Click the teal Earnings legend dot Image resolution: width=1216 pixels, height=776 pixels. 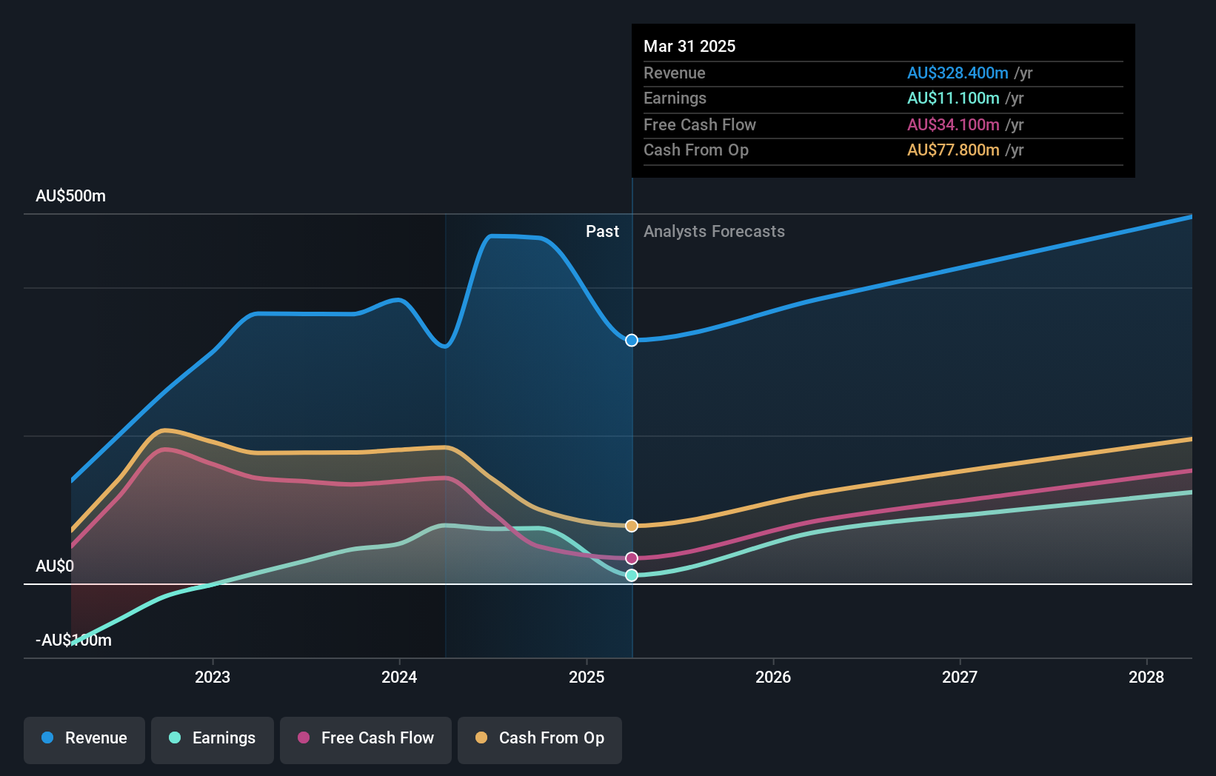174,738
